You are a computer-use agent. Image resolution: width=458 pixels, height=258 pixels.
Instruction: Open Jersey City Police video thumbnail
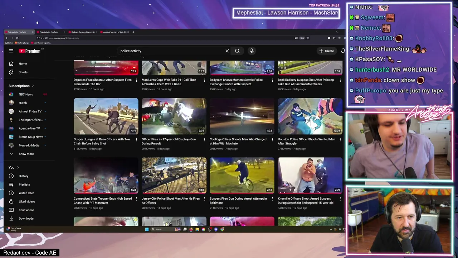(174, 176)
